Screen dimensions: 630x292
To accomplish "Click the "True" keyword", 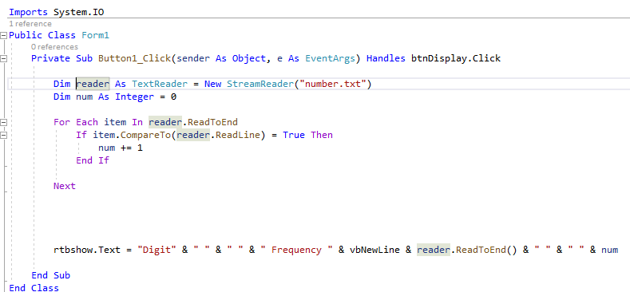I will pos(294,135).
